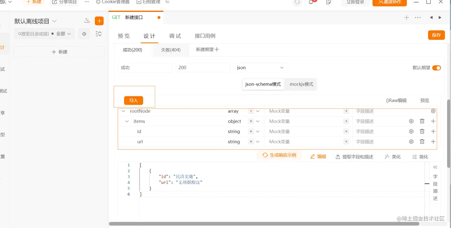This screenshot has height=228, width=451.
Task: Delete the url field row
Action: coord(422,141)
